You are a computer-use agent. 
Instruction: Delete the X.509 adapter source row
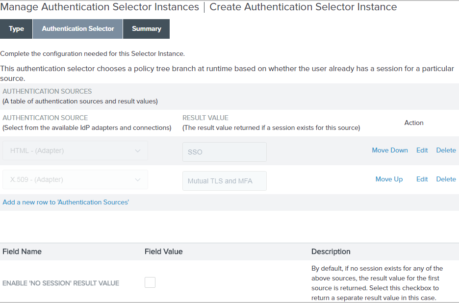click(446, 179)
